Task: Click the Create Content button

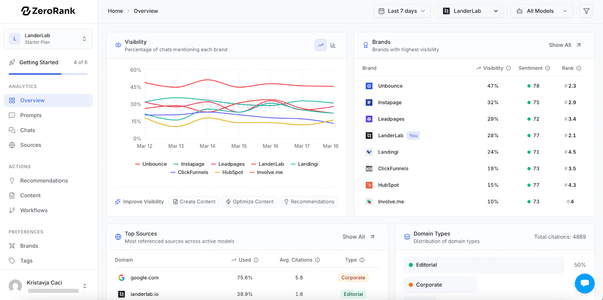Action: 194,202
